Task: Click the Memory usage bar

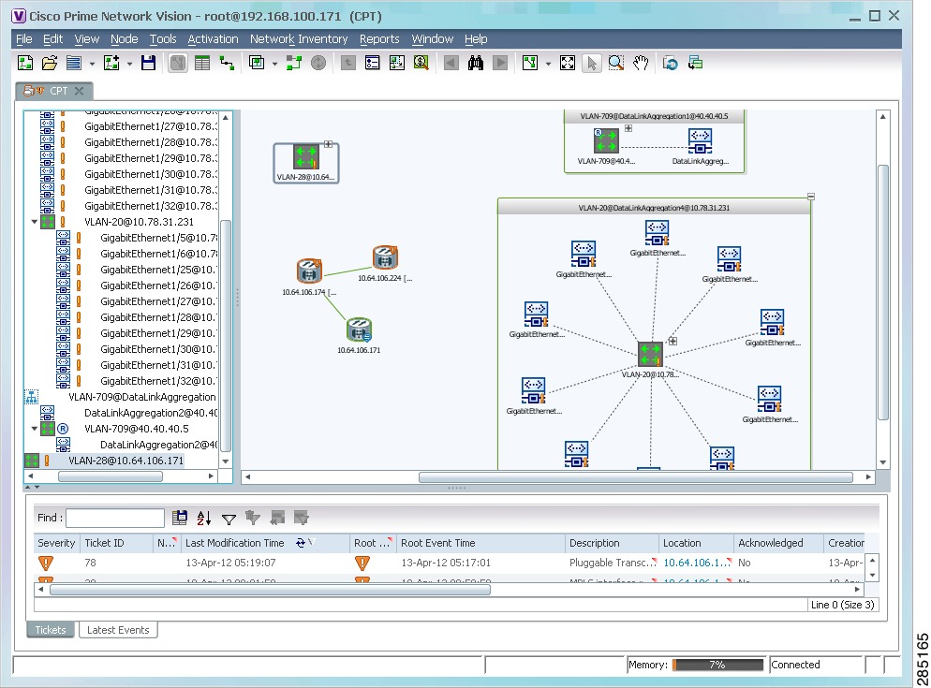Action: click(x=717, y=665)
